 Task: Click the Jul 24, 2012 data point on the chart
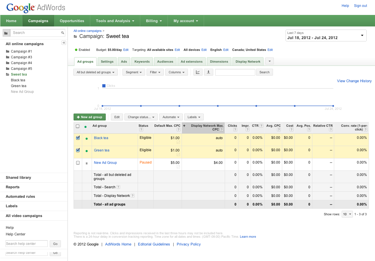[x=333, y=106]
